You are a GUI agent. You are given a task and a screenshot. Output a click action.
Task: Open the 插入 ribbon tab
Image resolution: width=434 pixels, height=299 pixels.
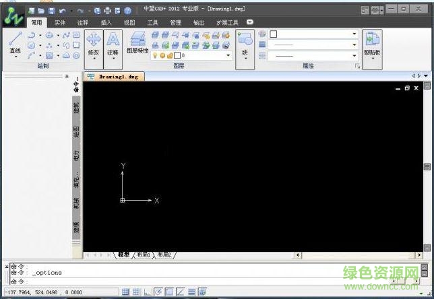click(x=106, y=23)
